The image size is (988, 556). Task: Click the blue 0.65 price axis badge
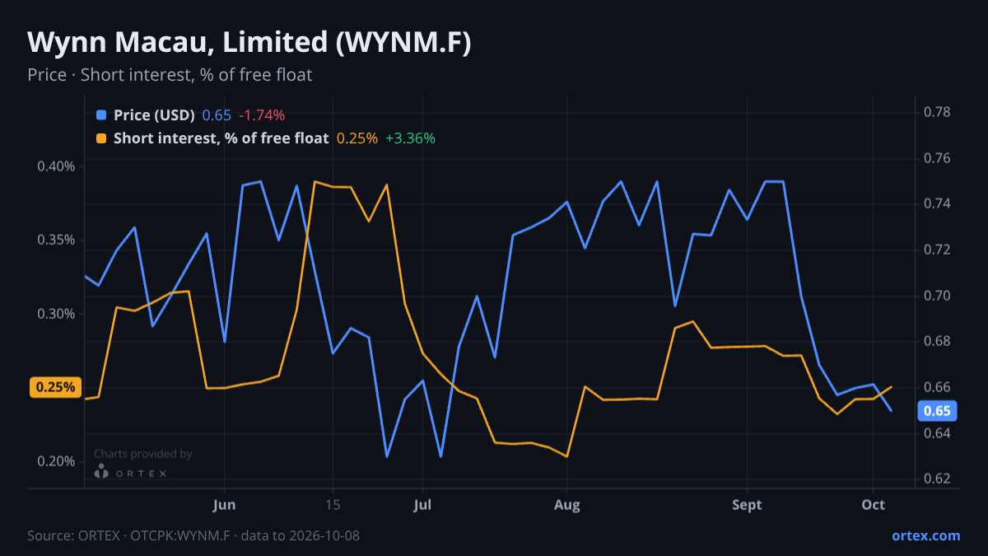coord(937,411)
